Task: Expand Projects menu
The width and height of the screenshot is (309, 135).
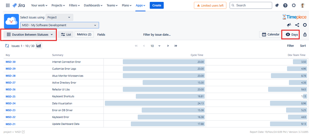Action: tap(58, 6)
